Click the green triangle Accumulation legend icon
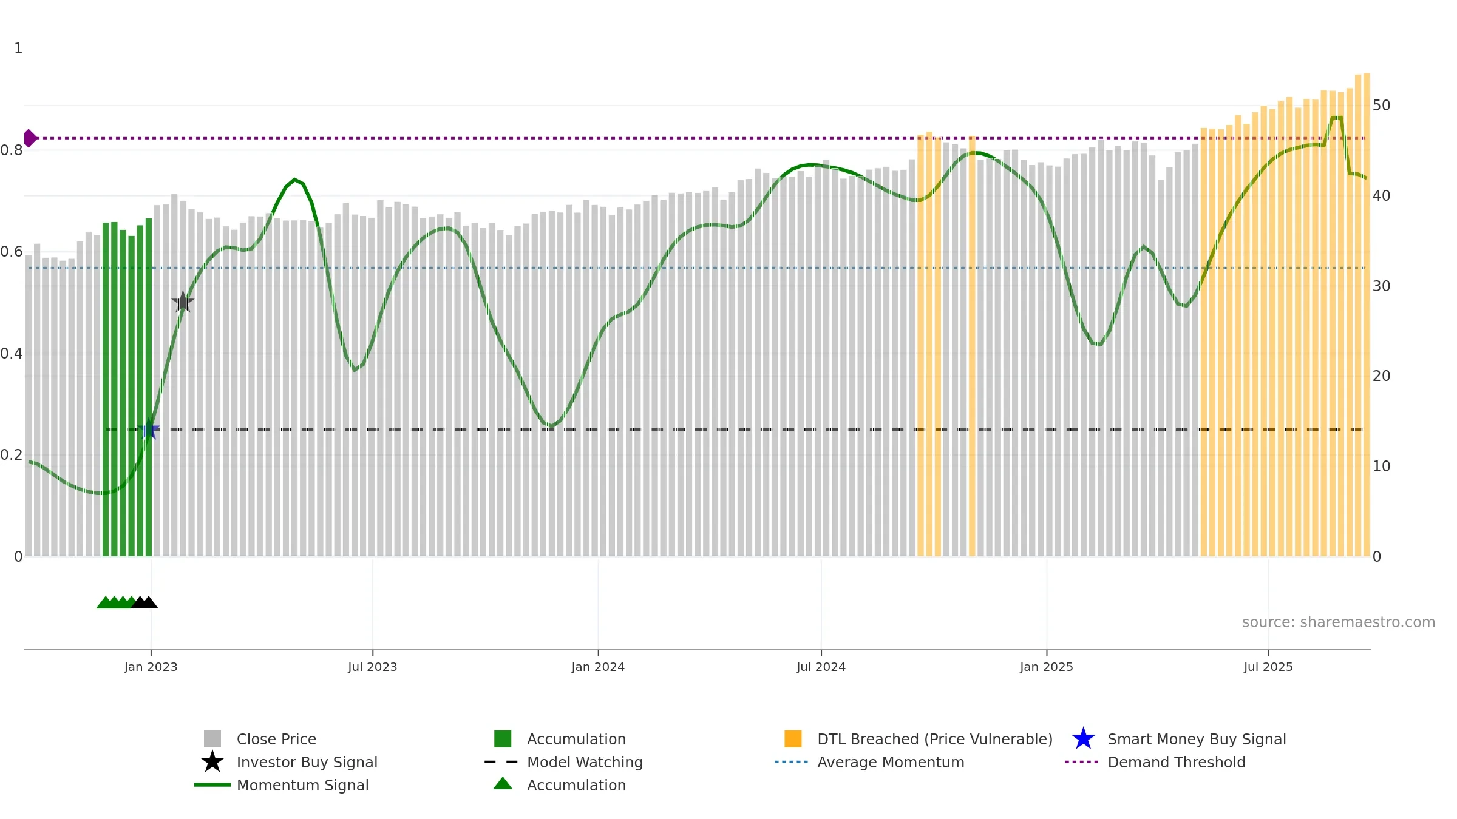1457x819 pixels. click(503, 784)
